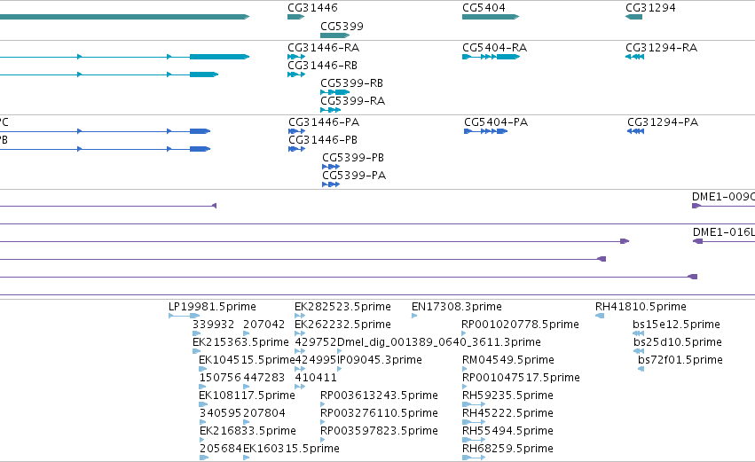Select the LP19981.5prime EST
755x462 pixels.
212,307
